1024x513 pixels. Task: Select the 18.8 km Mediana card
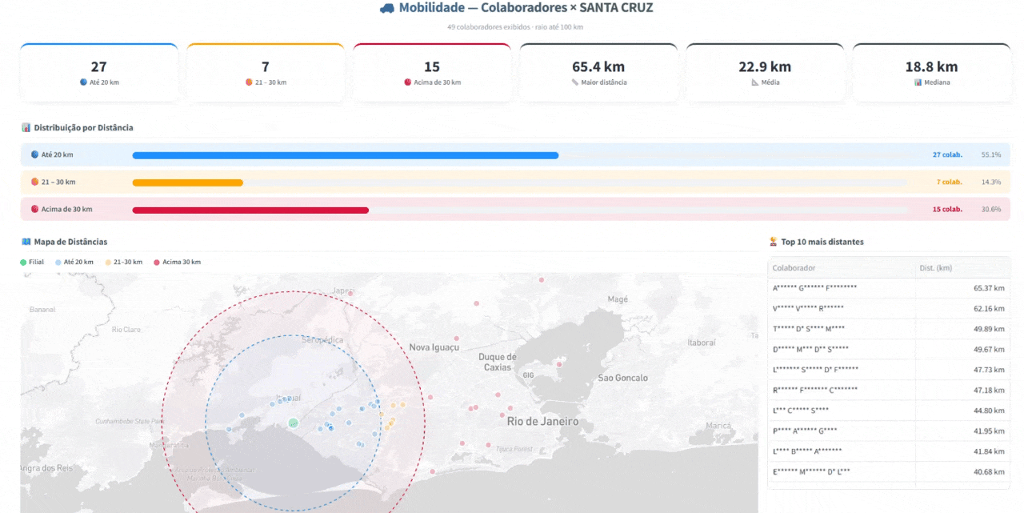coord(931,73)
